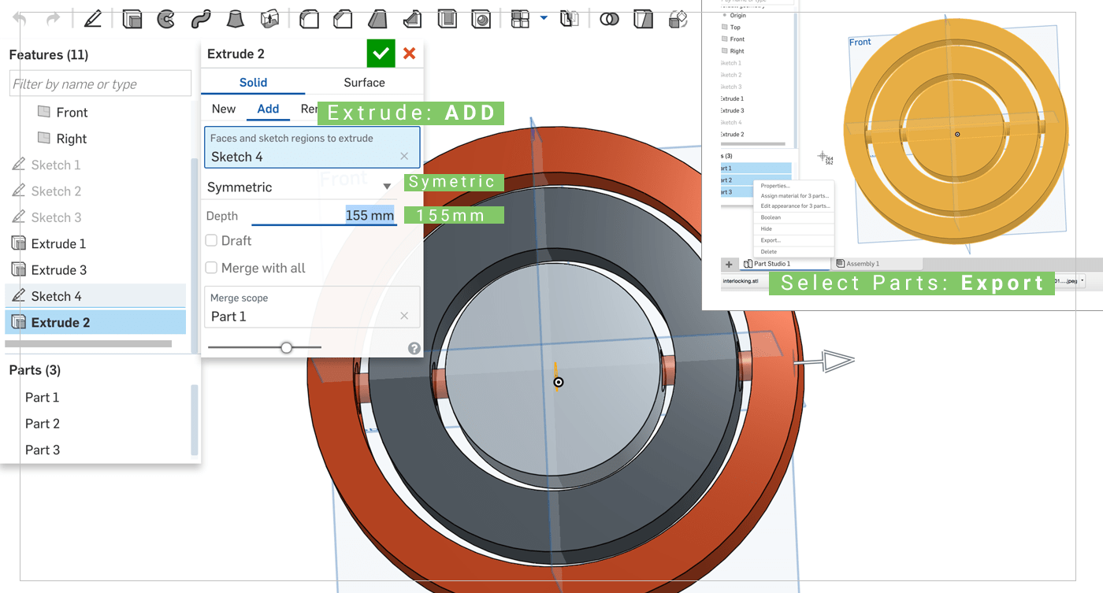This screenshot has width=1103, height=593.
Task: Select the Mirror tool
Action: [570, 18]
